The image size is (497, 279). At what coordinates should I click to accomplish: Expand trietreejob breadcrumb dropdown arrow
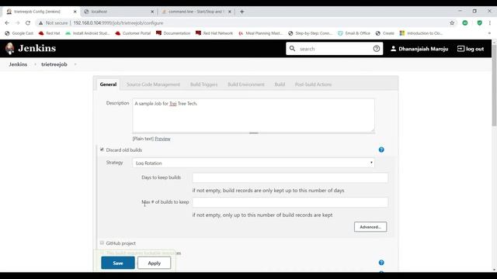[x=75, y=64]
